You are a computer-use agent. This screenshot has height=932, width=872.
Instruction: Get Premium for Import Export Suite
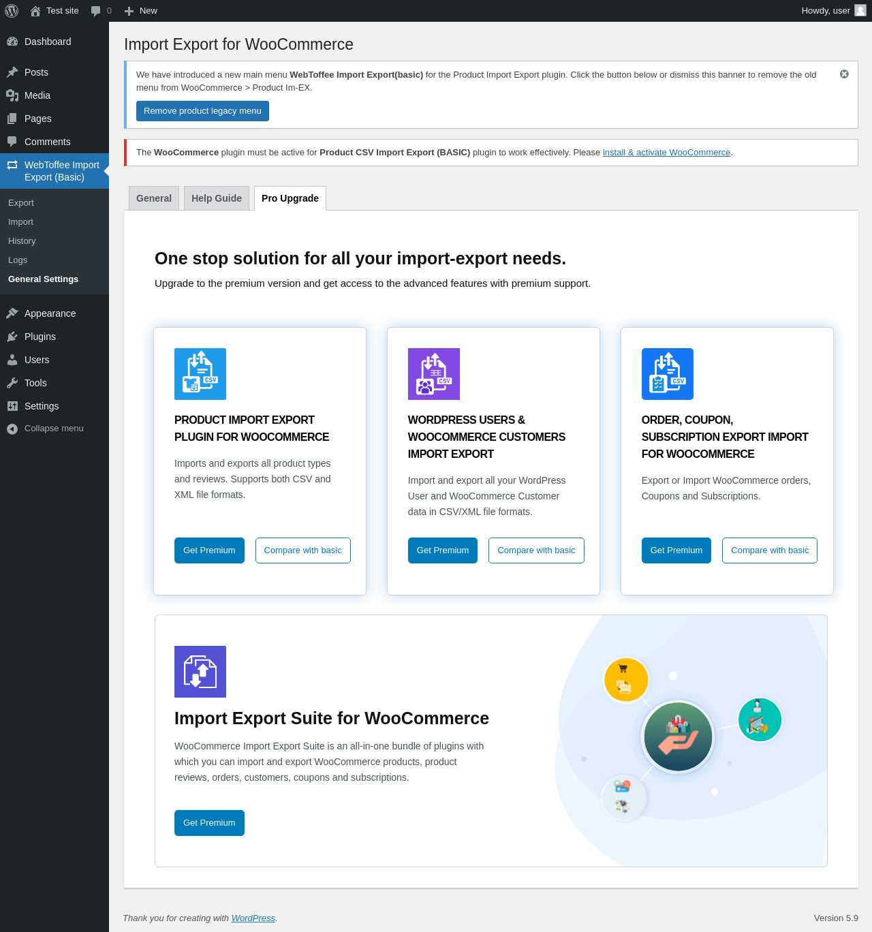tap(209, 823)
